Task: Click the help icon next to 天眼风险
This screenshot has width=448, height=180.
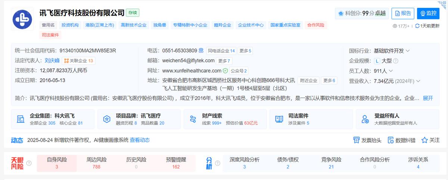Action: 29,163
